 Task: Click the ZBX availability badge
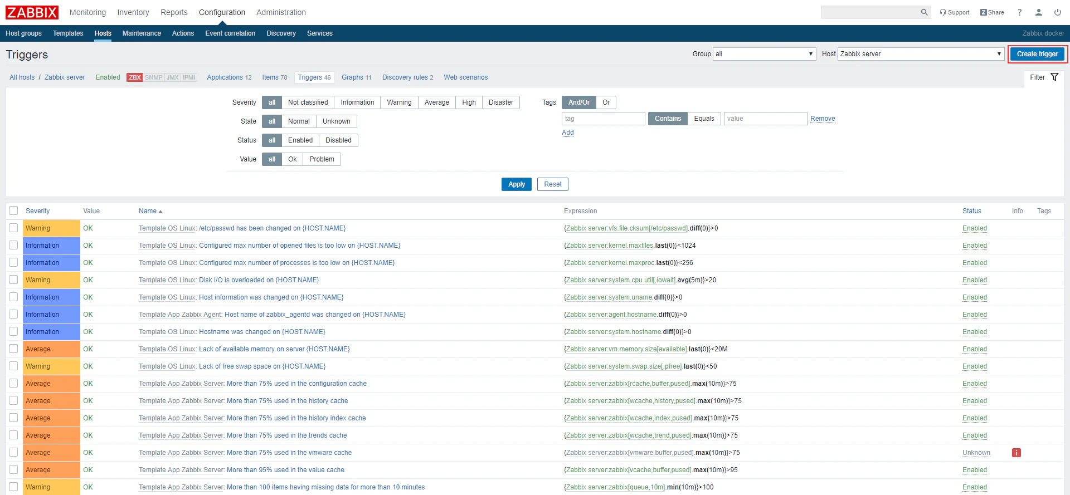(135, 77)
